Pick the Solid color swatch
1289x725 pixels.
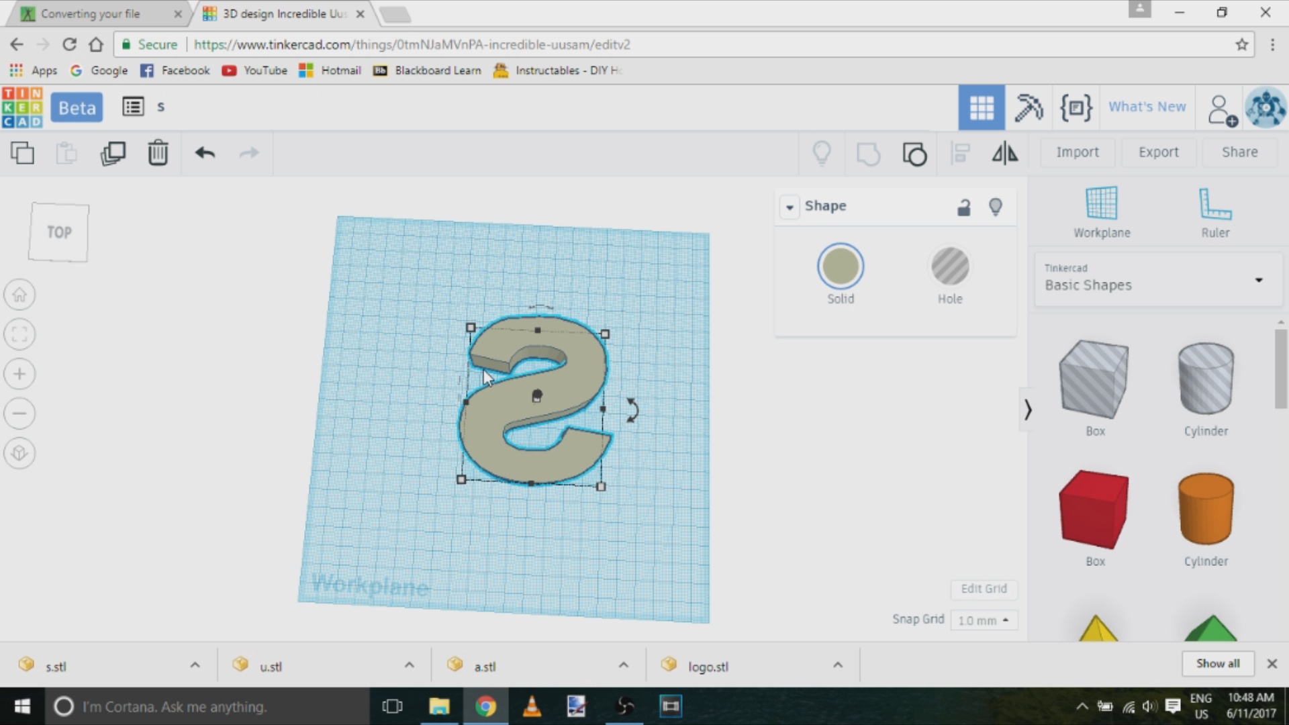click(840, 267)
